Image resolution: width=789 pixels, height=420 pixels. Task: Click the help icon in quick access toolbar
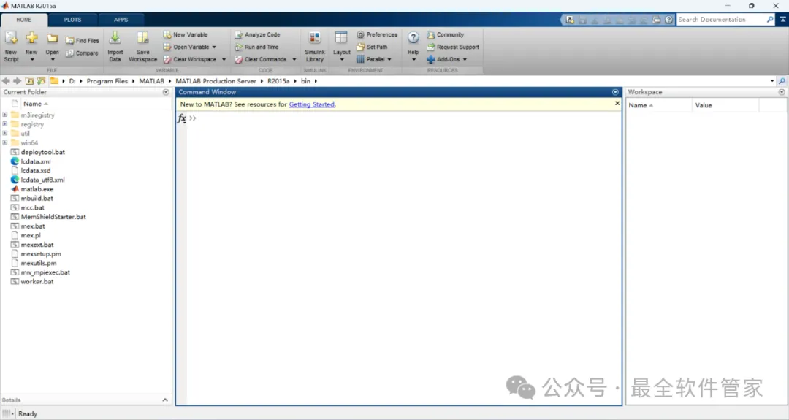click(668, 20)
